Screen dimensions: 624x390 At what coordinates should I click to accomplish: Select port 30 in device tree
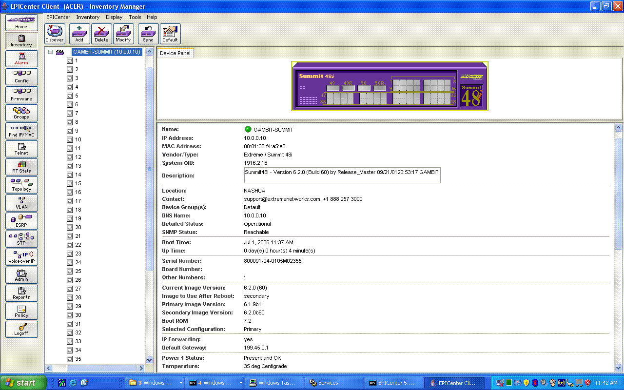[78, 315]
